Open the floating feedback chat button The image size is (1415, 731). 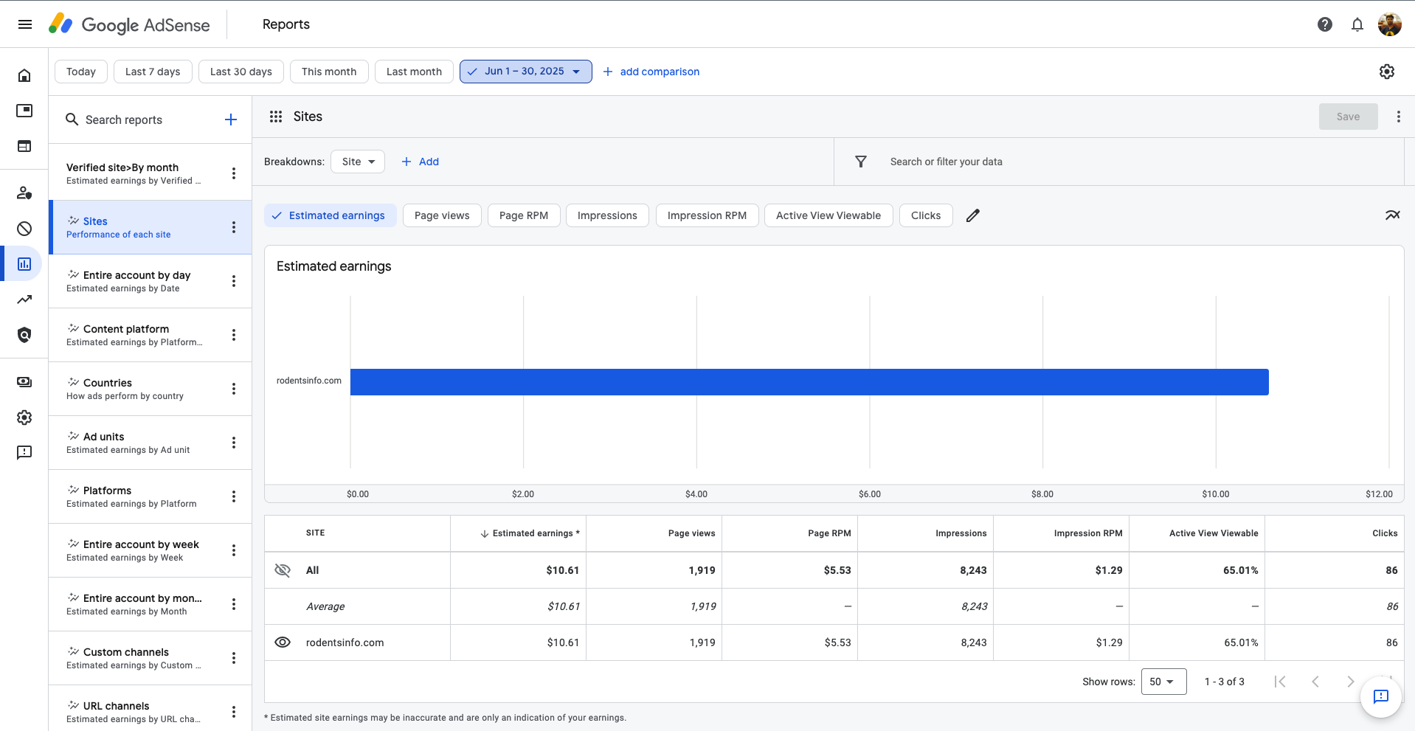pos(1381,696)
